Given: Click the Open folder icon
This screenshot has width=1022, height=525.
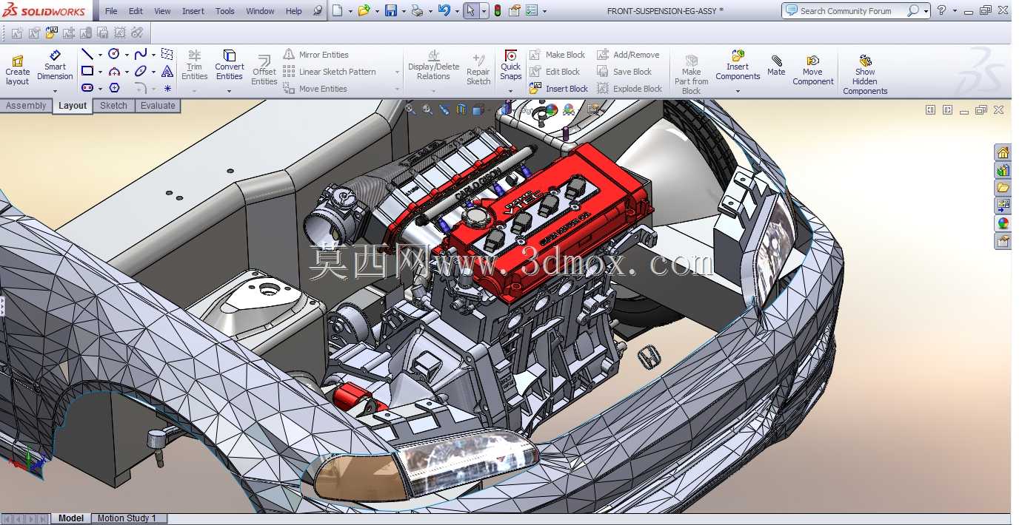Looking at the screenshot, I should (364, 10).
